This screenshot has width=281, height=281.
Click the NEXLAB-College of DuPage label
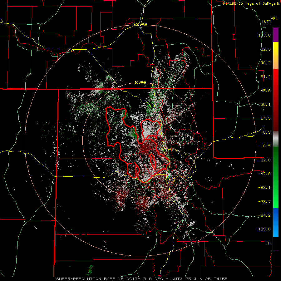[251, 3]
